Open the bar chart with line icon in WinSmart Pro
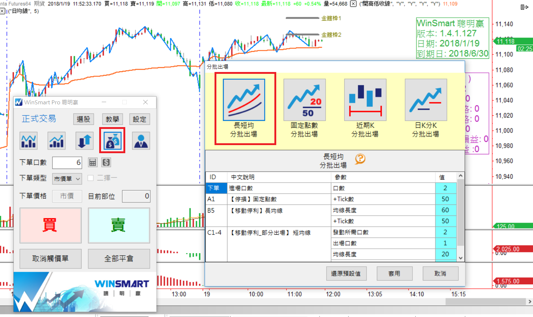 pyautogui.click(x=29, y=141)
